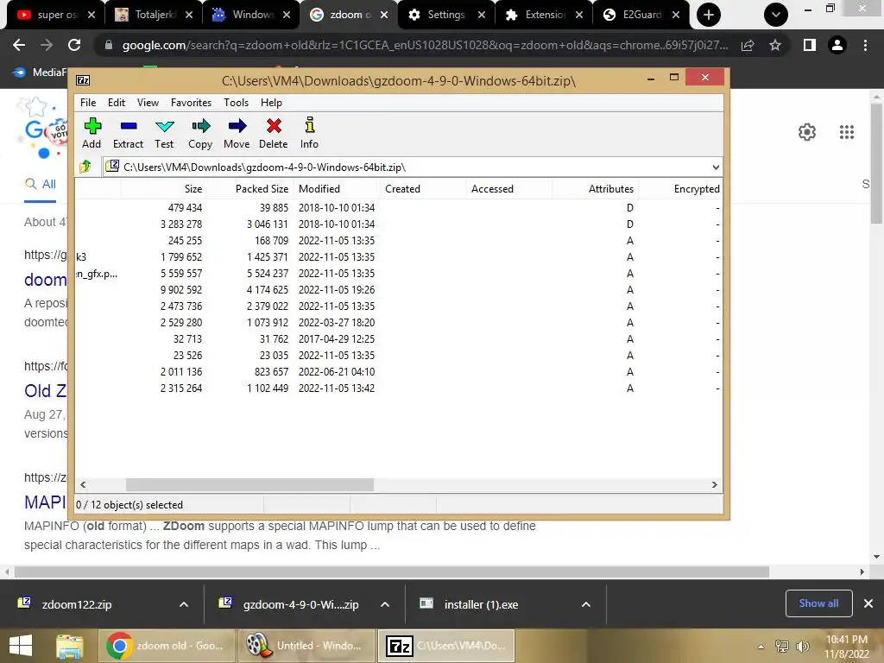Run the Test archive tool
The image size is (884, 663).
[164, 133]
